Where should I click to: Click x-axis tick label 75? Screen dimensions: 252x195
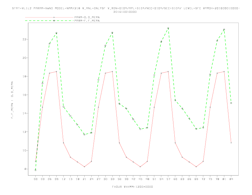210,179
